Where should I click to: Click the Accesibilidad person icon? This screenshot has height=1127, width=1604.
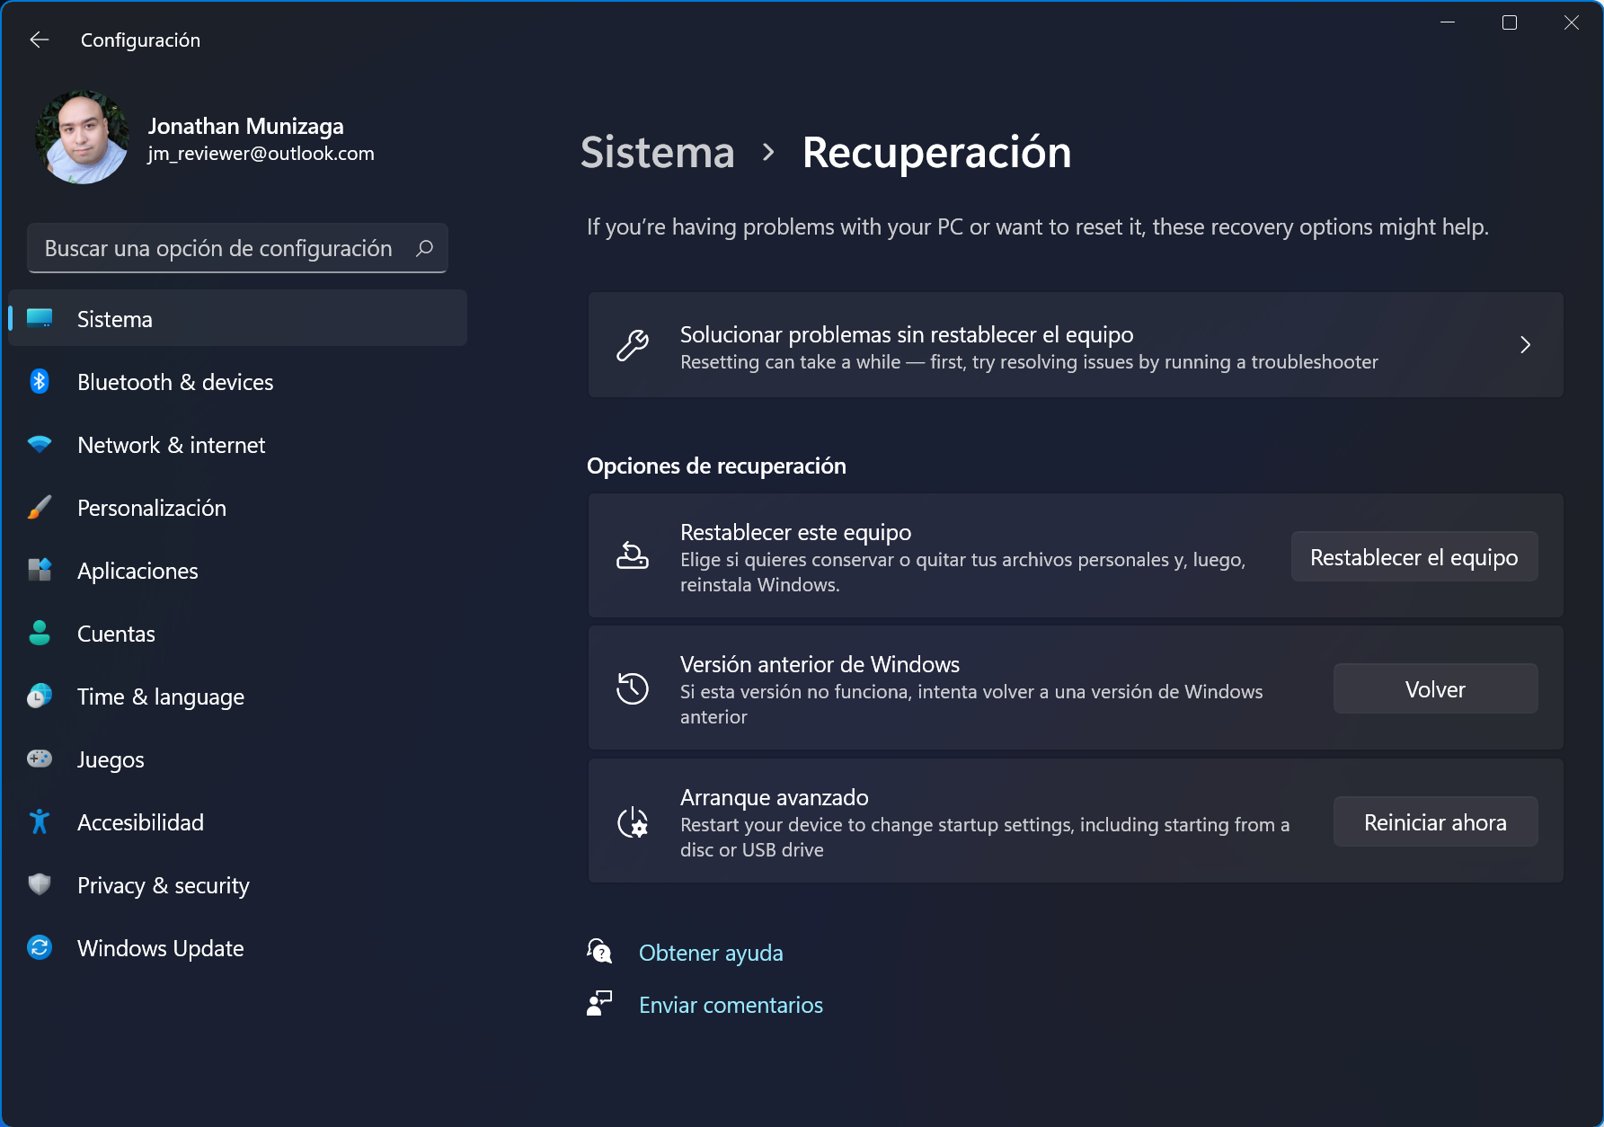point(40,822)
